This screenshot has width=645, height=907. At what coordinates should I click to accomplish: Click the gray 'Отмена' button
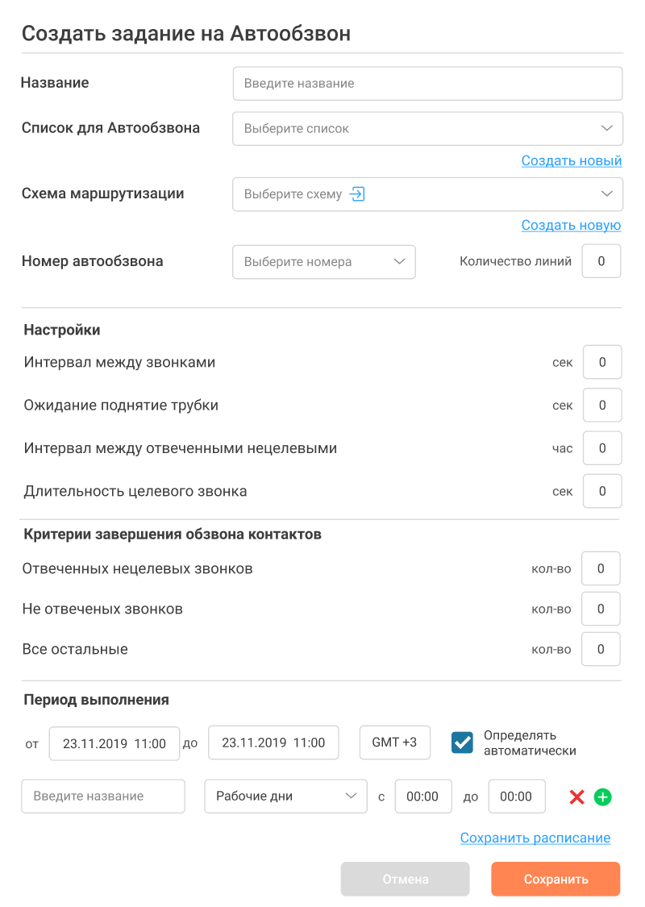405,880
